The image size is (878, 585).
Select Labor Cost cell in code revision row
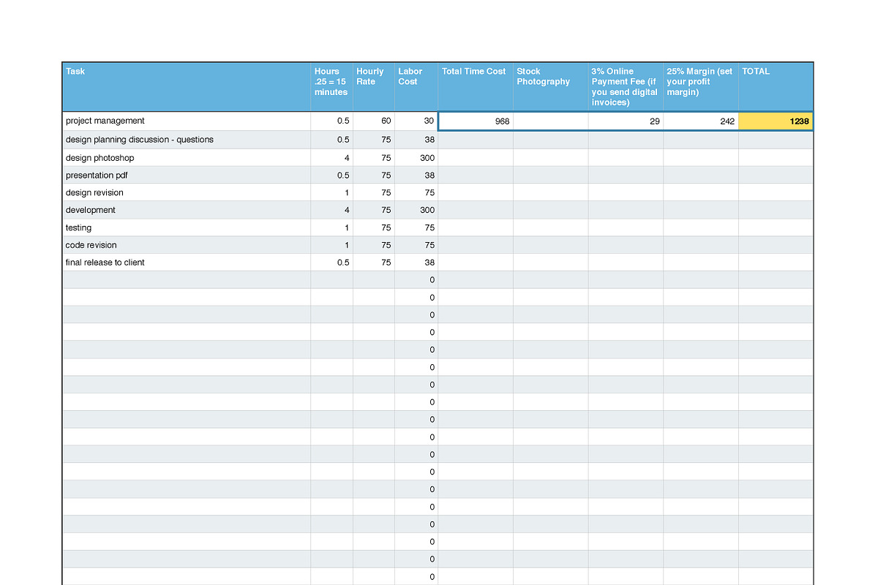(x=416, y=246)
